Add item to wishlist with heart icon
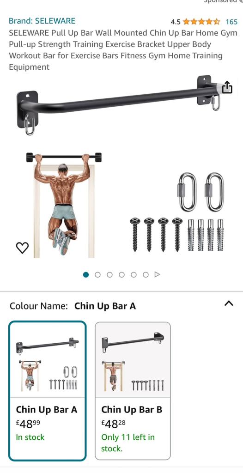This screenshot has width=243, height=473. (22, 248)
